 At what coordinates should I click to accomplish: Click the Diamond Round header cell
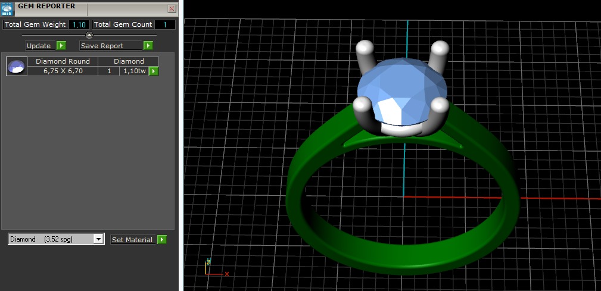(63, 61)
